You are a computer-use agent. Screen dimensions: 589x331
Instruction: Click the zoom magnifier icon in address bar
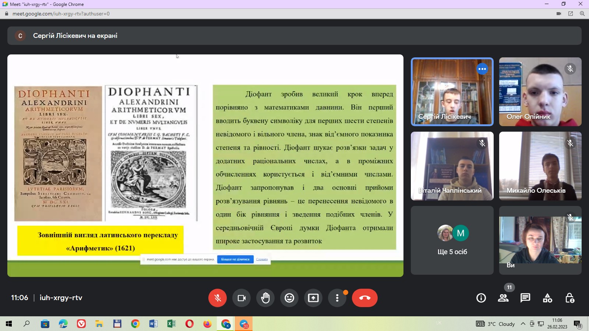pos(582,14)
